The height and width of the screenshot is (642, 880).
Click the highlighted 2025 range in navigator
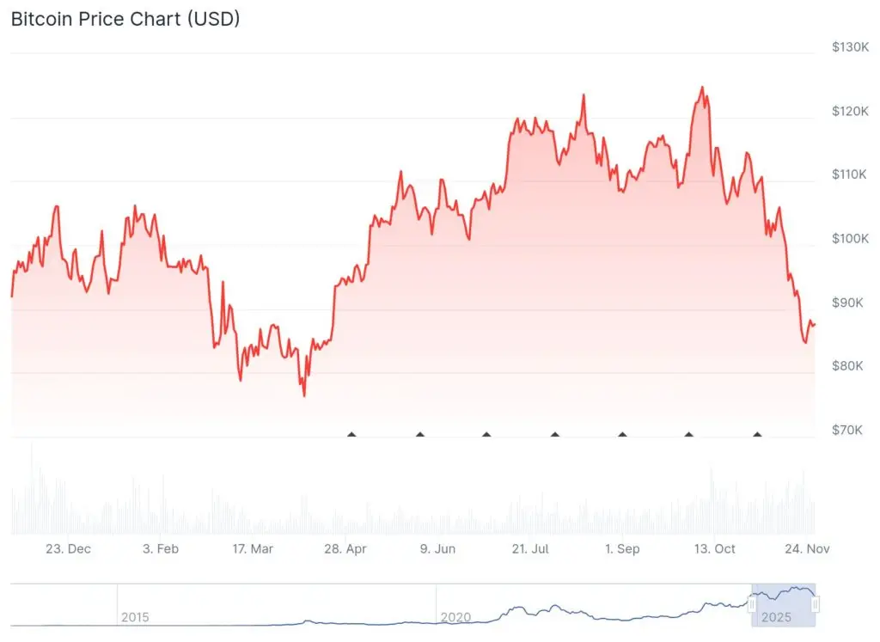pos(784,605)
